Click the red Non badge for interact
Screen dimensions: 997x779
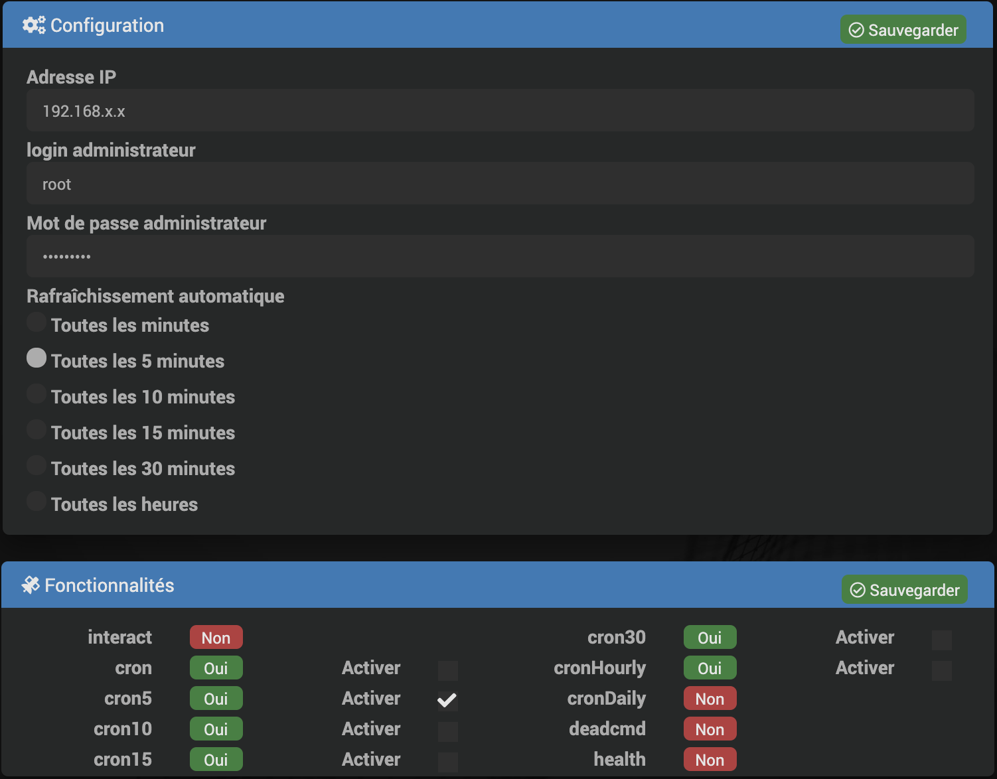[216, 638]
